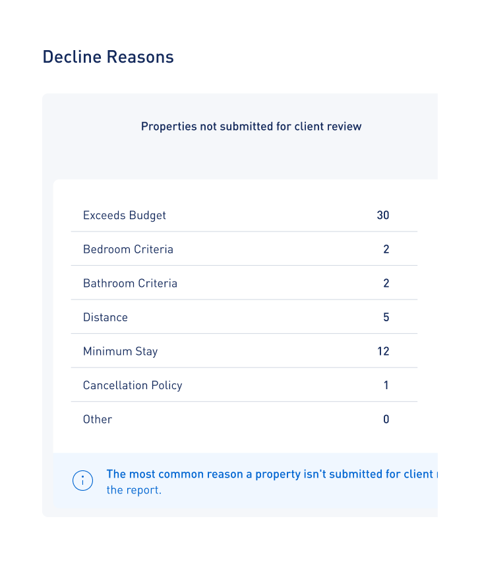Click 'the report.' text in info banner
Screen dimensions: 480x562
pos(134,490)
